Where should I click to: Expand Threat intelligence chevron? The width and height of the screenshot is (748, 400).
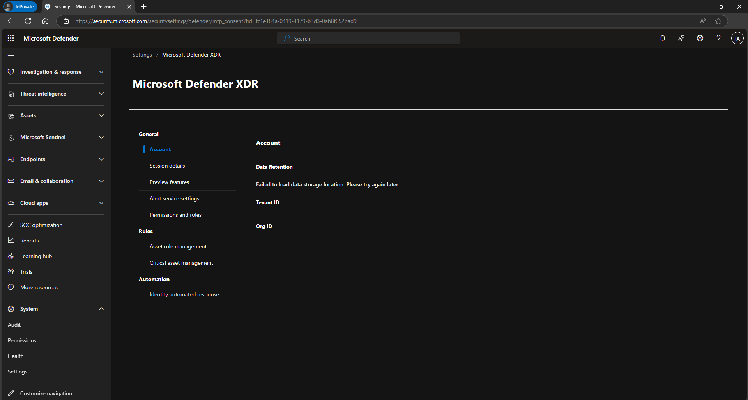[101, 94]
